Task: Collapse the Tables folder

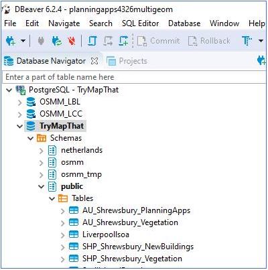Action: 52,199
